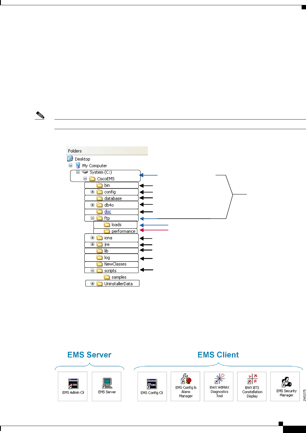
Task: Select the log folder name
Action: [107, 258]
